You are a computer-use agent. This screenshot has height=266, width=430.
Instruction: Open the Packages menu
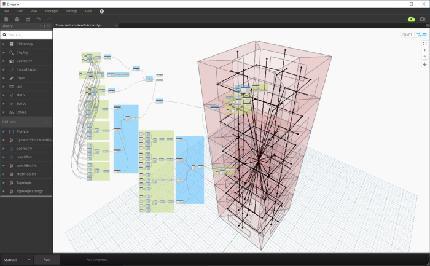point(52,11)
